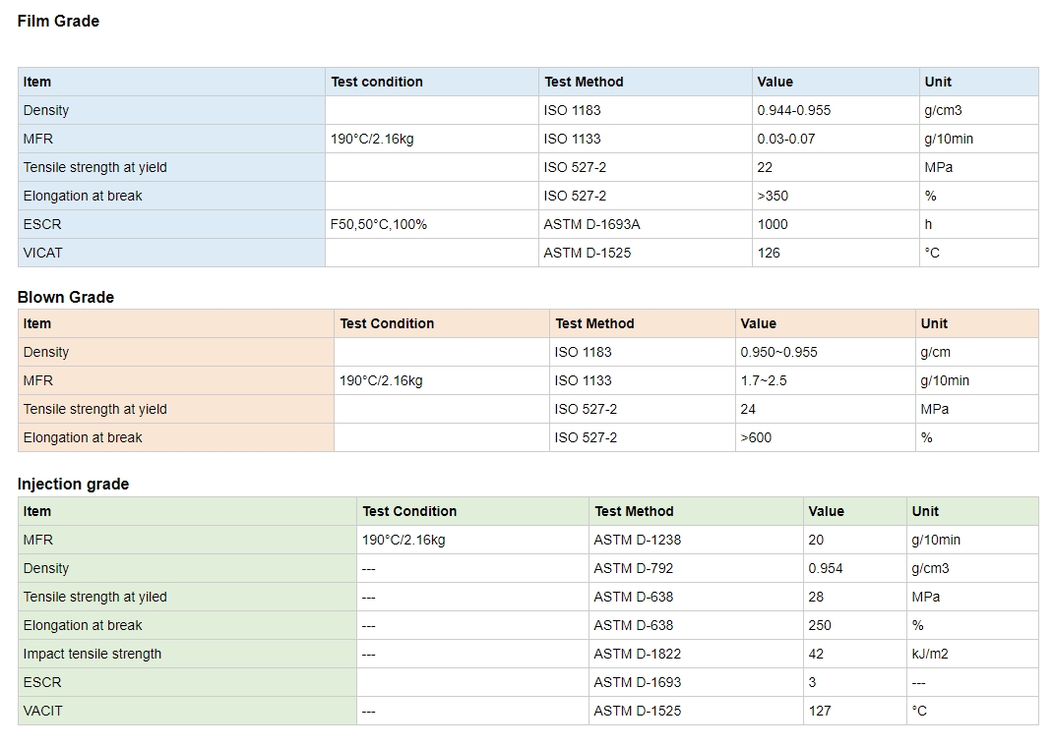The width and height of the screenshot is (1054, 746).
Task: Select the F50,50°C,100% test condition cell
Action: pos(379,224)
